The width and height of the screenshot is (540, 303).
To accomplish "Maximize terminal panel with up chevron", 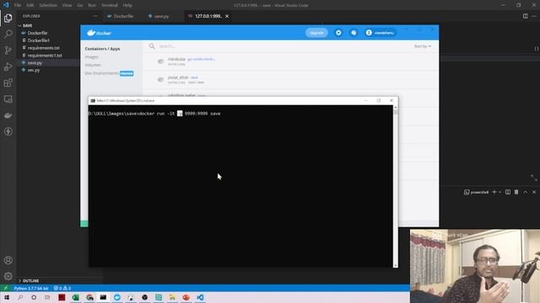I will (525, 192).
